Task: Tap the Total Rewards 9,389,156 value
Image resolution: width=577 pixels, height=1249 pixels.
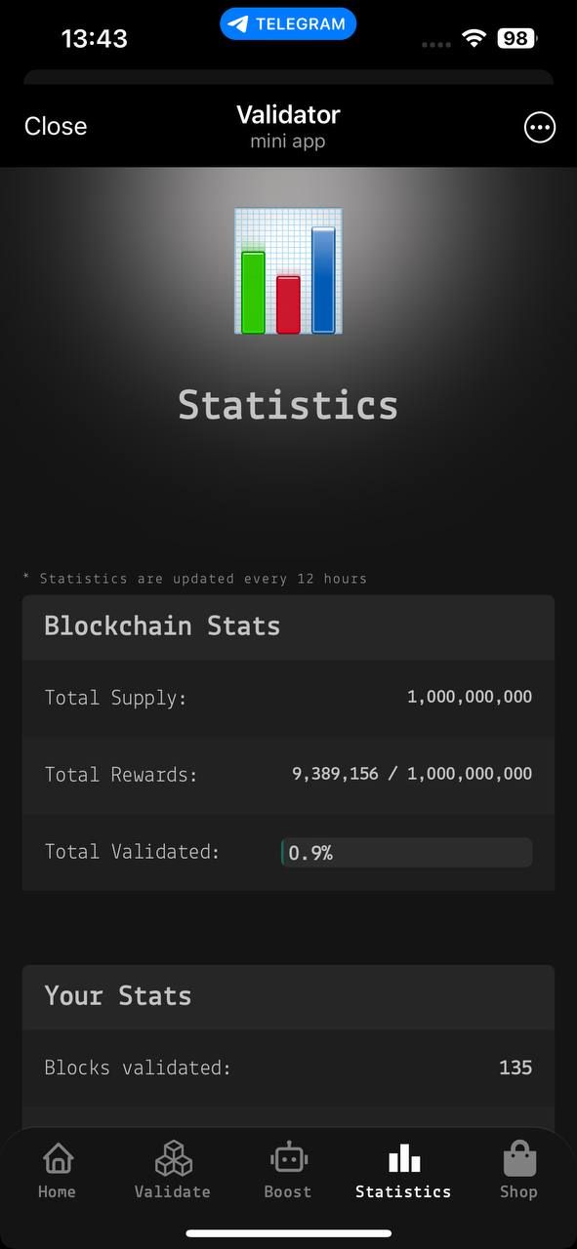Action: 335,774
